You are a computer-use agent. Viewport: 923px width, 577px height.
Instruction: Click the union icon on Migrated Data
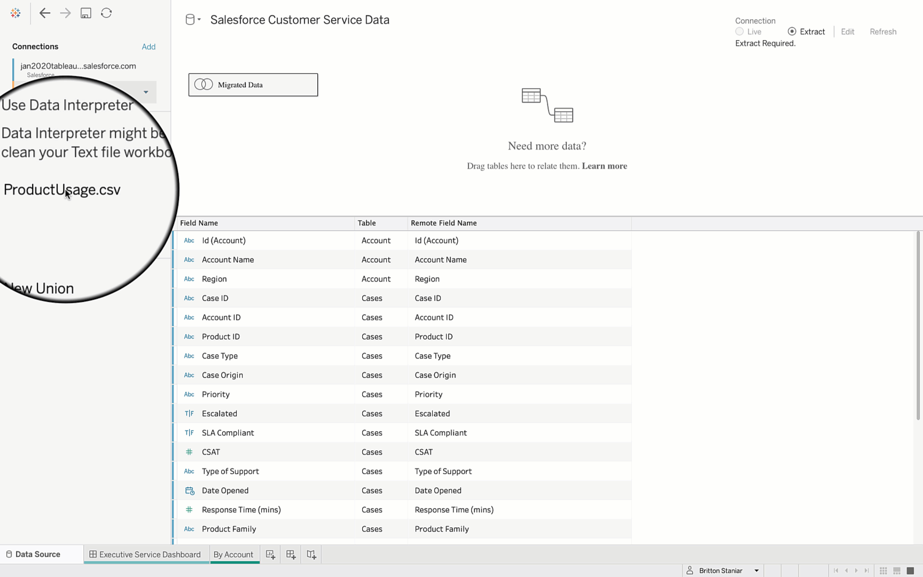point(203,84)
